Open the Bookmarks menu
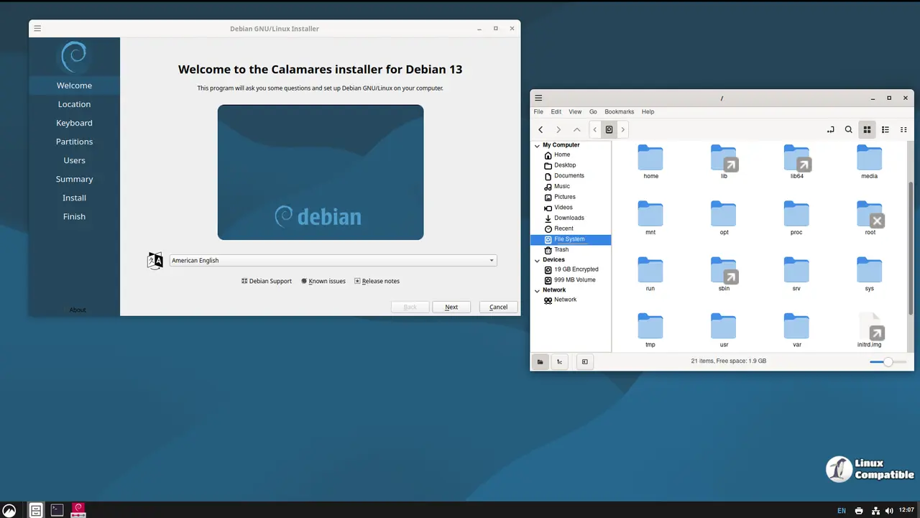Image resolution: width=920 pixels, height=518 pixels. (x=619, y=111)
